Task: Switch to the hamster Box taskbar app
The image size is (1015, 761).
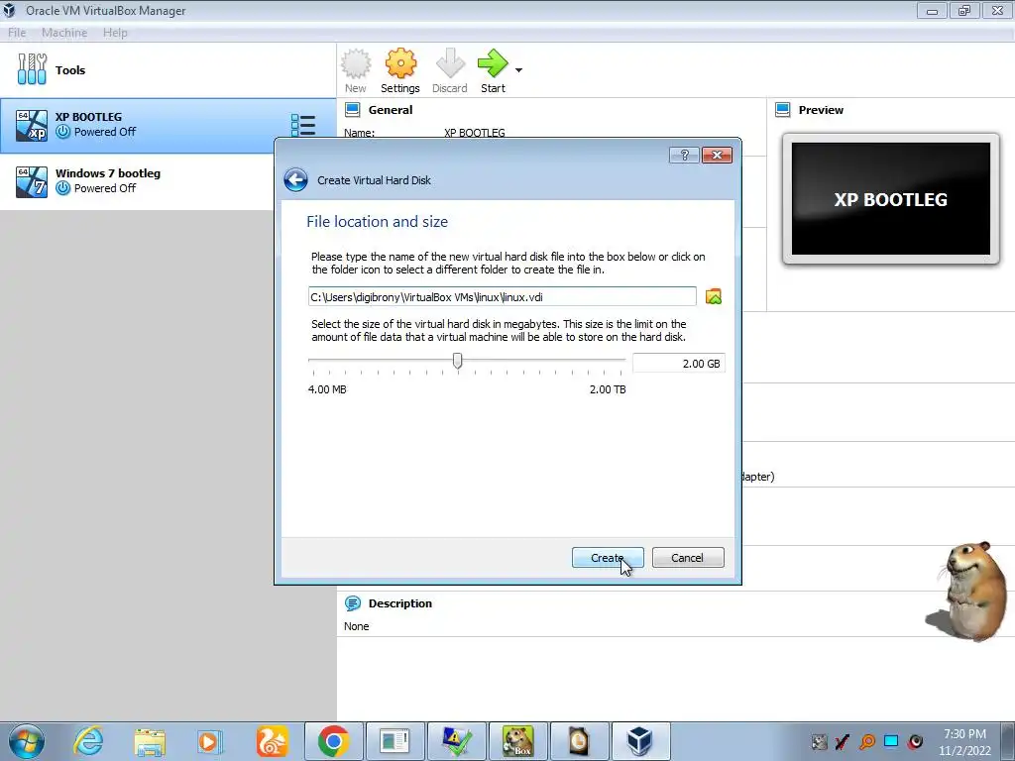Action: point(517,741)
